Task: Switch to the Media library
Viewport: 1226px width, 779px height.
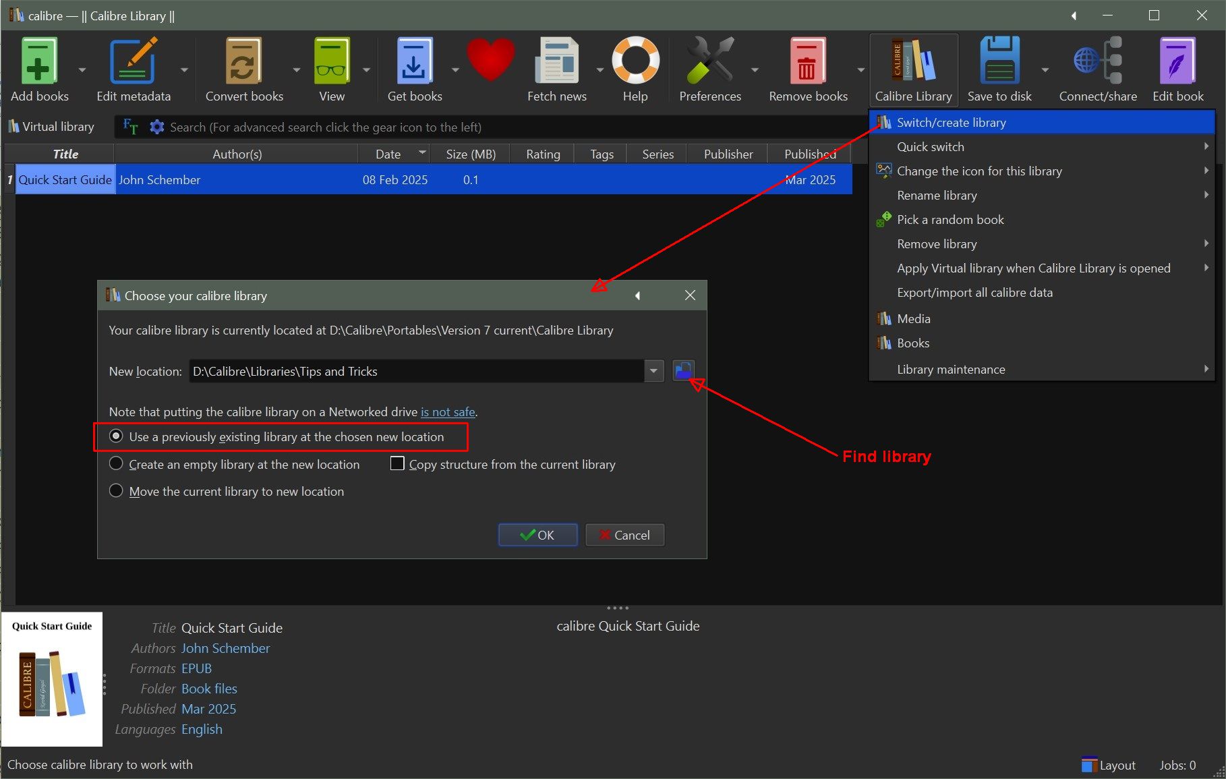Action: pyautogui.click(x=1042, y=318)
